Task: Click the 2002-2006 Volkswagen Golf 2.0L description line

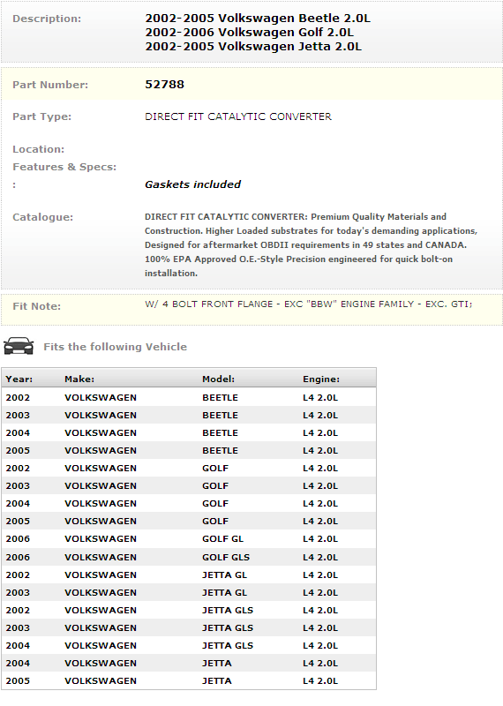Action: click(250, 33)
